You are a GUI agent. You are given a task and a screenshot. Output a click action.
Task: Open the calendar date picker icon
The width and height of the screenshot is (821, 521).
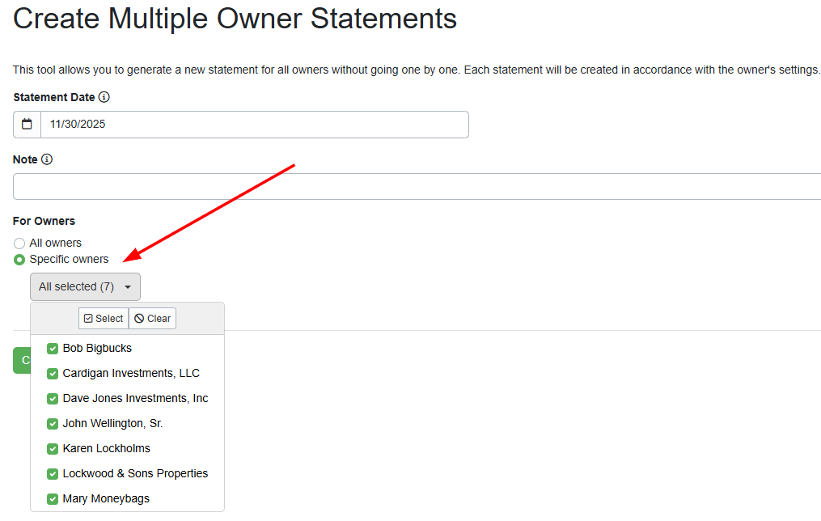click(28, 124)
